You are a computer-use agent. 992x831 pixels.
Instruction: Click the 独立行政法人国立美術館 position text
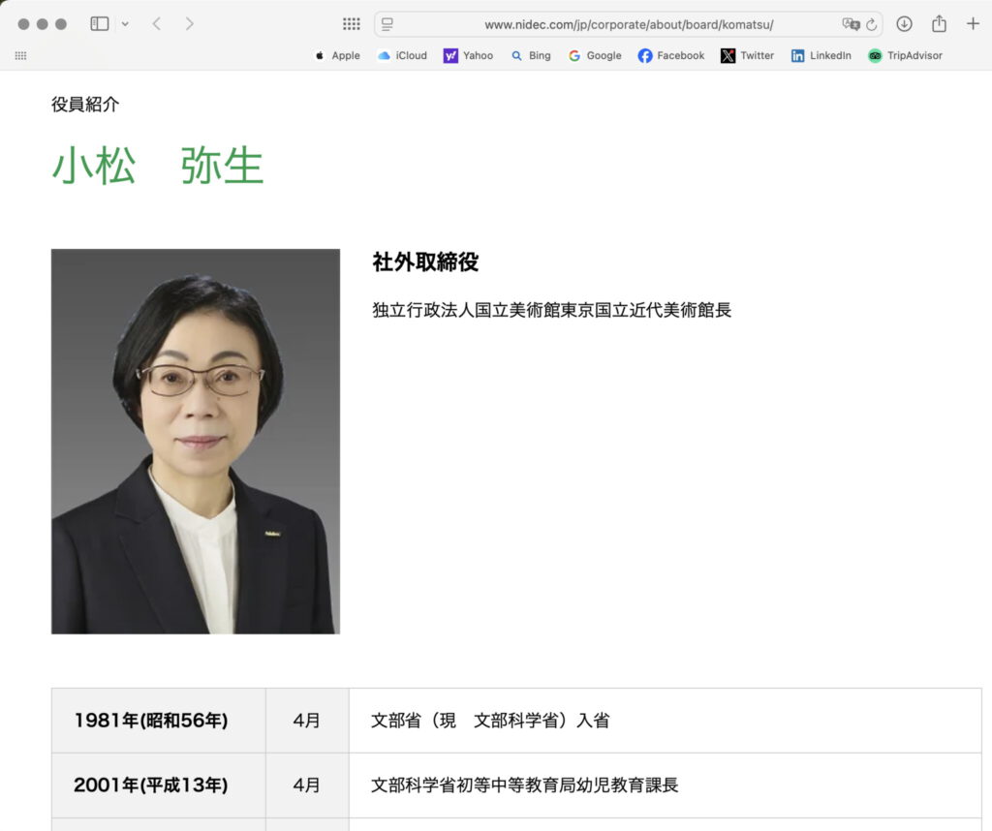551,310
